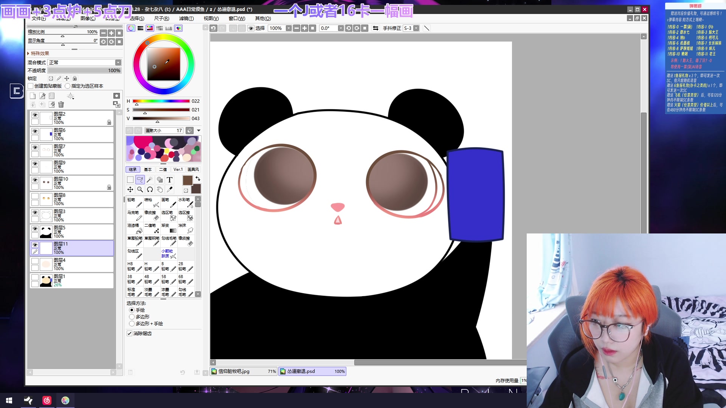Screen dimensions: 726x408
Task: Swap foreground and background colors
Action: click(198, 178)
